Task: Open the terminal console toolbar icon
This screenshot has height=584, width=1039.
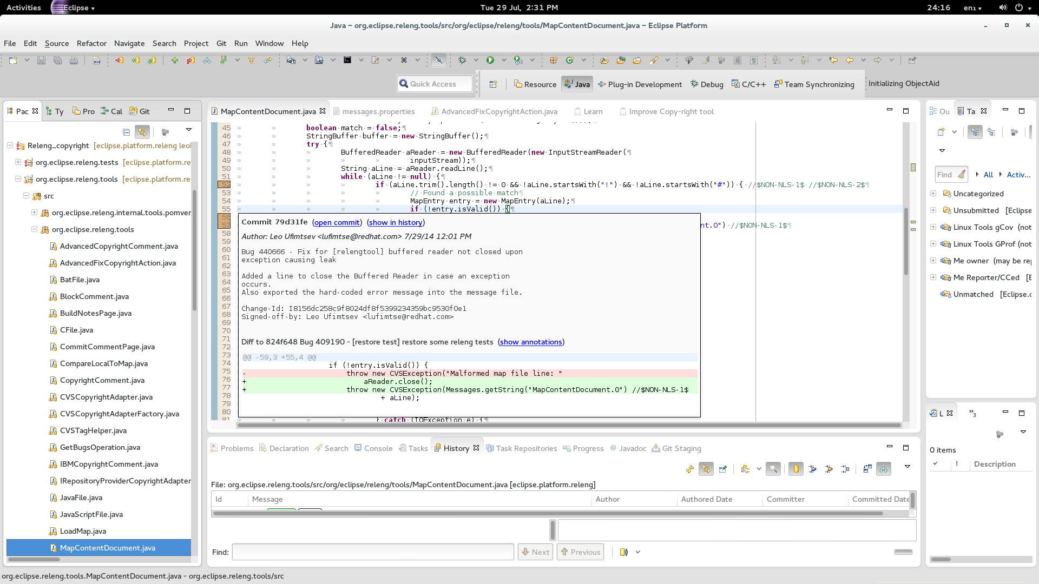Action: [347, 61]
